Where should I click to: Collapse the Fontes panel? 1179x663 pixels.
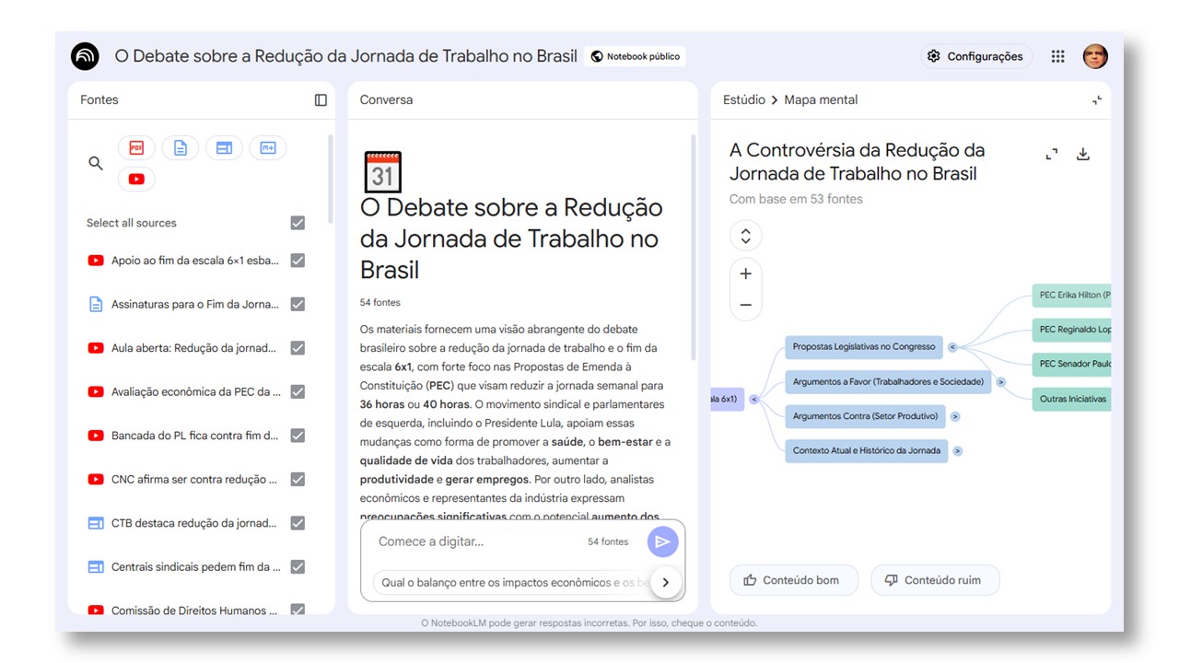coord(321,100)
